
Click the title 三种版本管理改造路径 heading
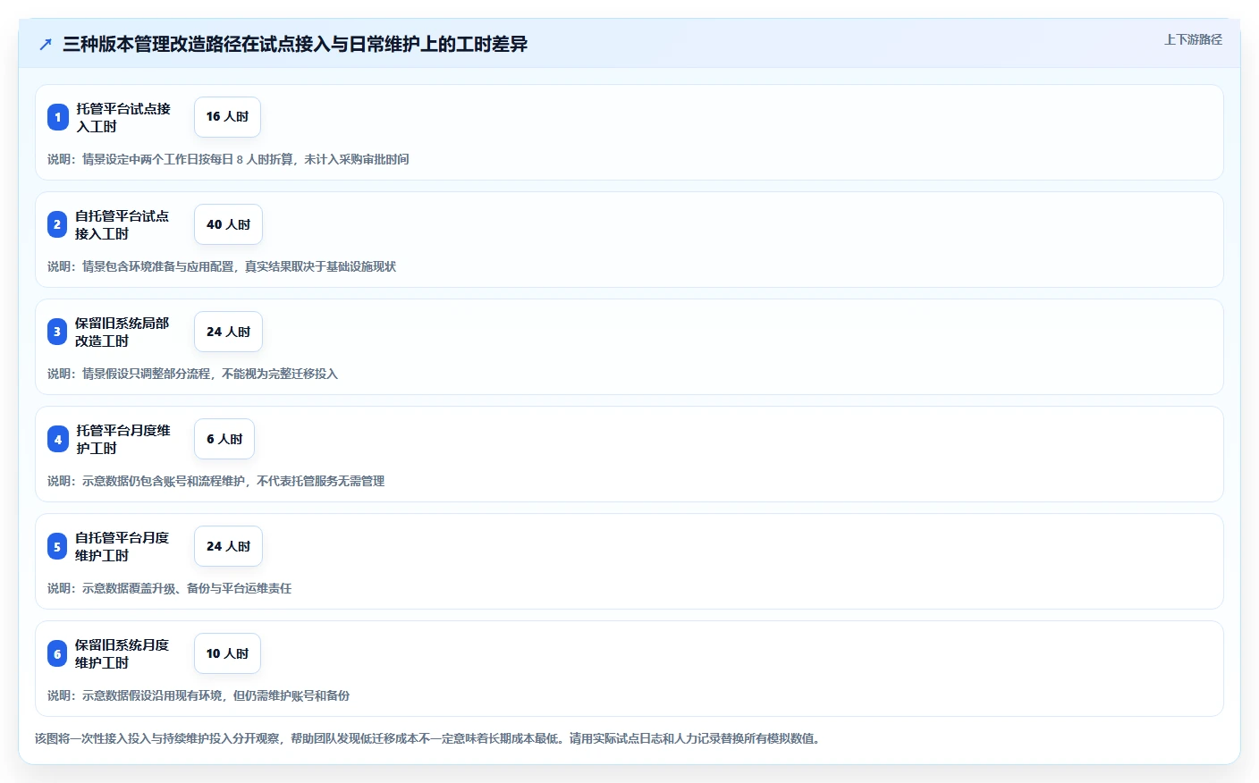[295, 44]
